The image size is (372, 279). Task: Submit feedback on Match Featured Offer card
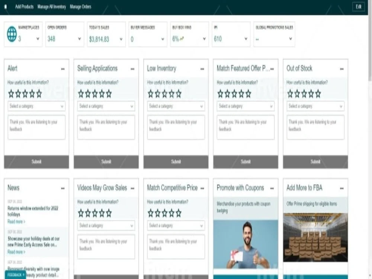[x=246, y=162]
